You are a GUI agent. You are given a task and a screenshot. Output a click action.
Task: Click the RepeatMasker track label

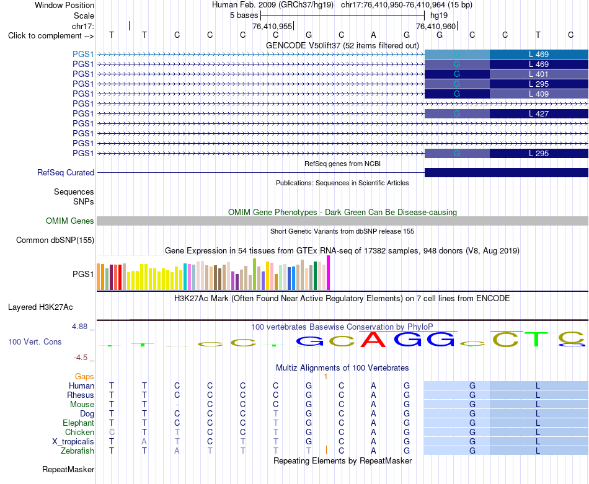coord(68,469)
